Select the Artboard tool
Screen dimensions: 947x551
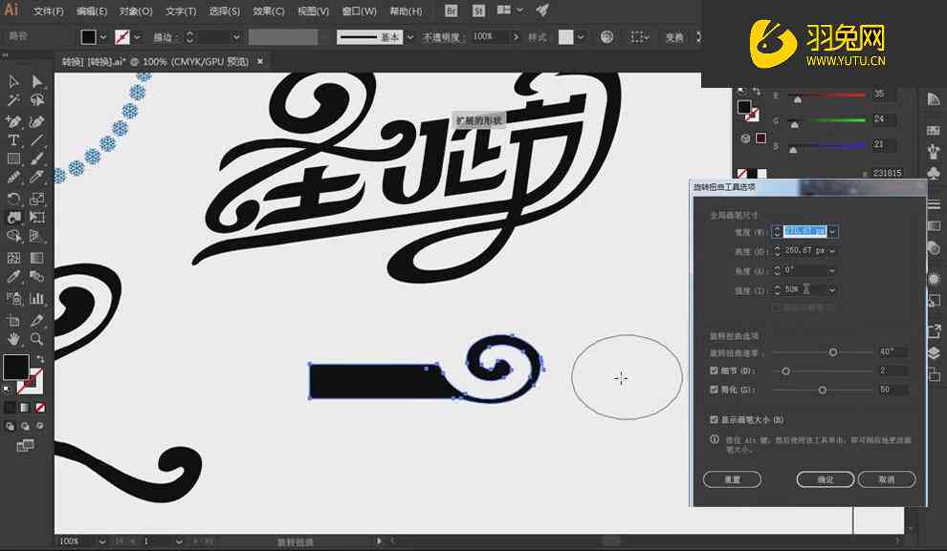tap(13, 320)
